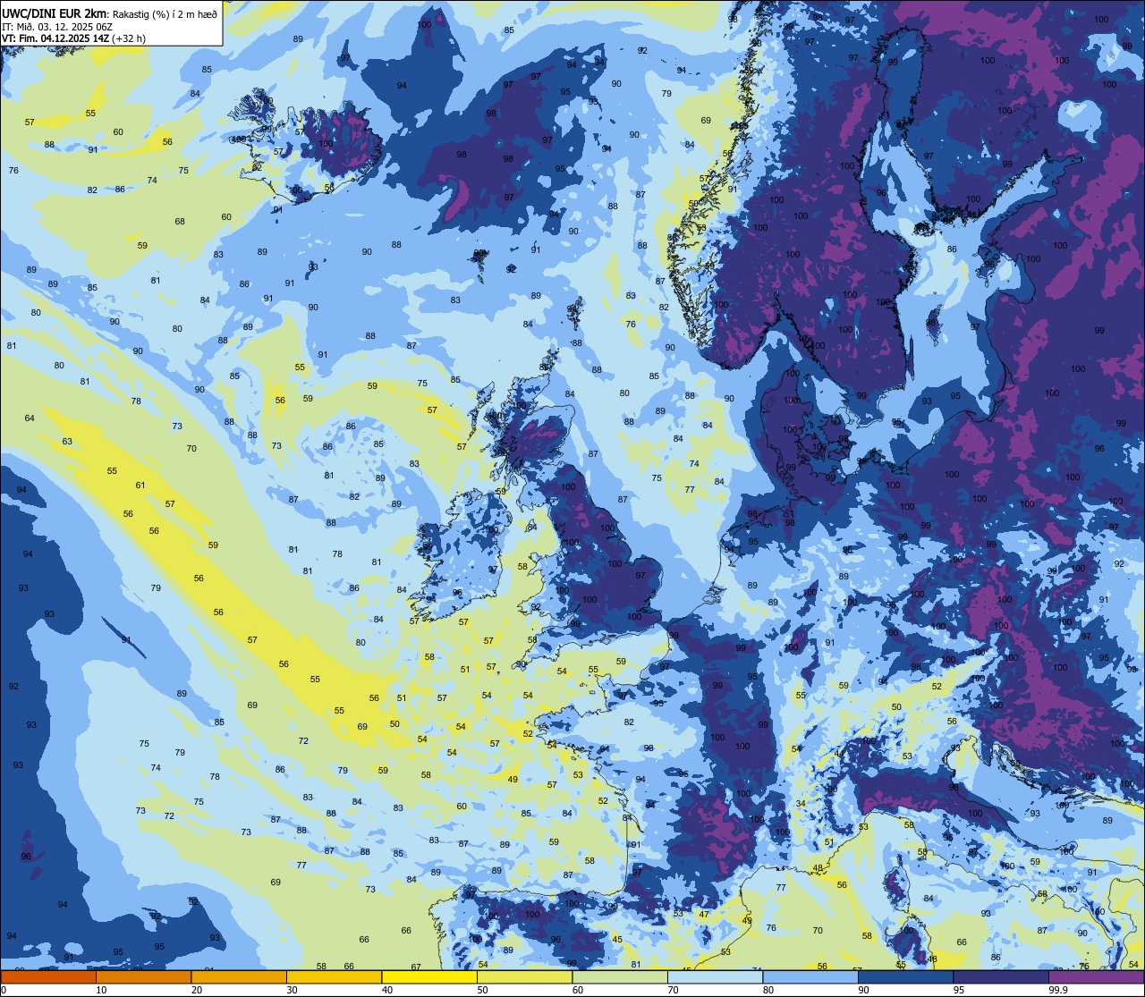Select the 95–99.9% navy legend swatch
This screenshot has width=1145, height=997.
pyautogui.click(x=1001, y=976)
